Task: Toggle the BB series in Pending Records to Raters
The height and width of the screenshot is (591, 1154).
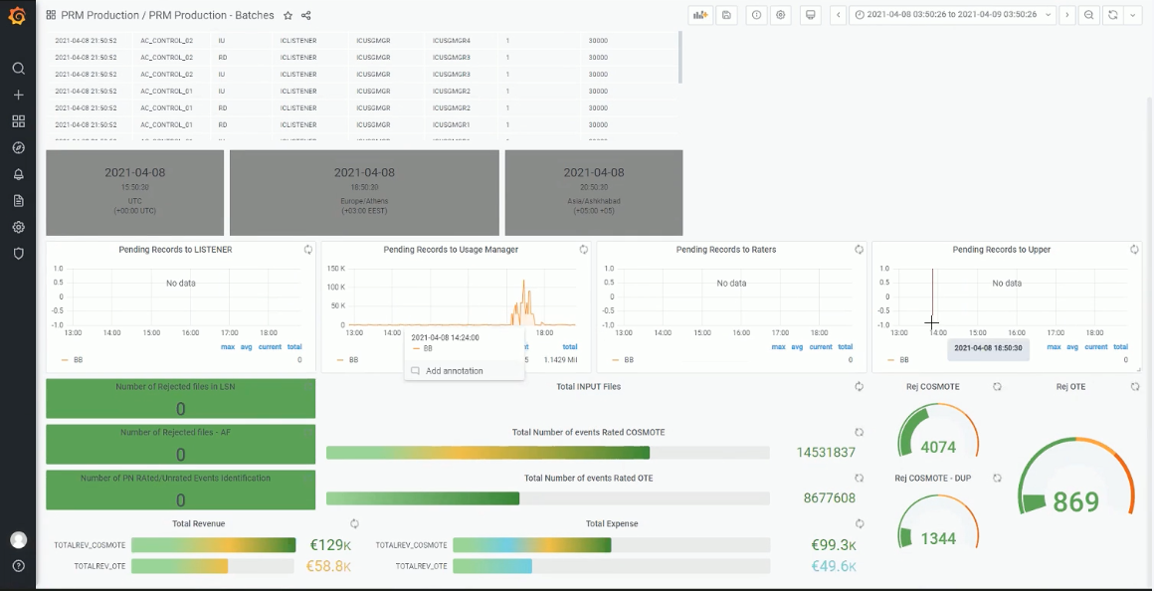Action: pos(630,360)
